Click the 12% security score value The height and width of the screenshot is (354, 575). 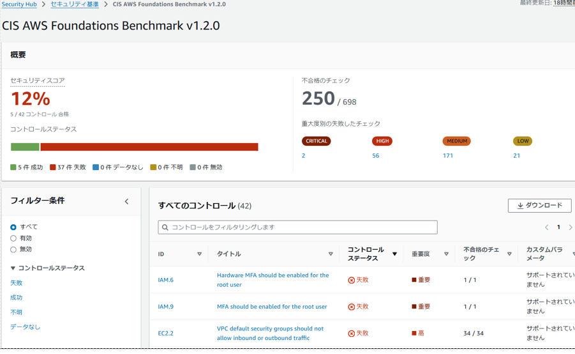coord(31,99)
